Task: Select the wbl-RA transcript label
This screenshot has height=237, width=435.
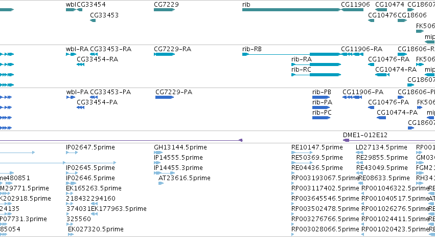Action: pos(77,49)
